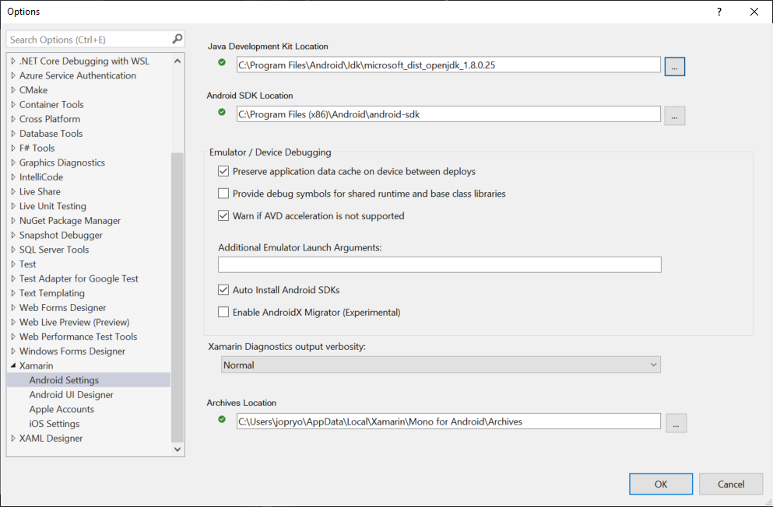Click the green check beside Android SDK location
The image size is (773, 507).
pos(222,112)
